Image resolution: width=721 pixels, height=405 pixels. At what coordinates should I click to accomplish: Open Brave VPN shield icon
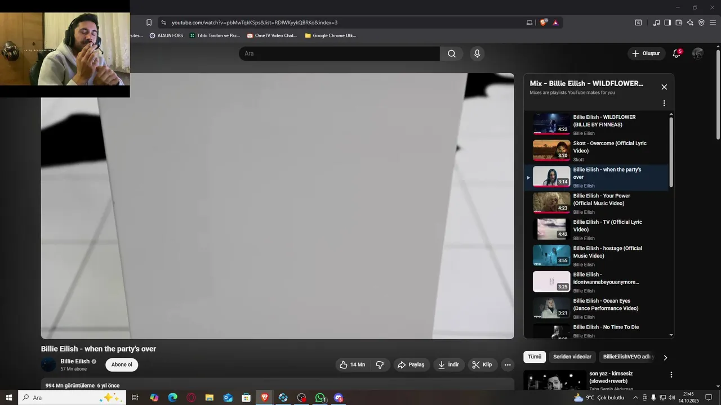click(x=701, y=22)
